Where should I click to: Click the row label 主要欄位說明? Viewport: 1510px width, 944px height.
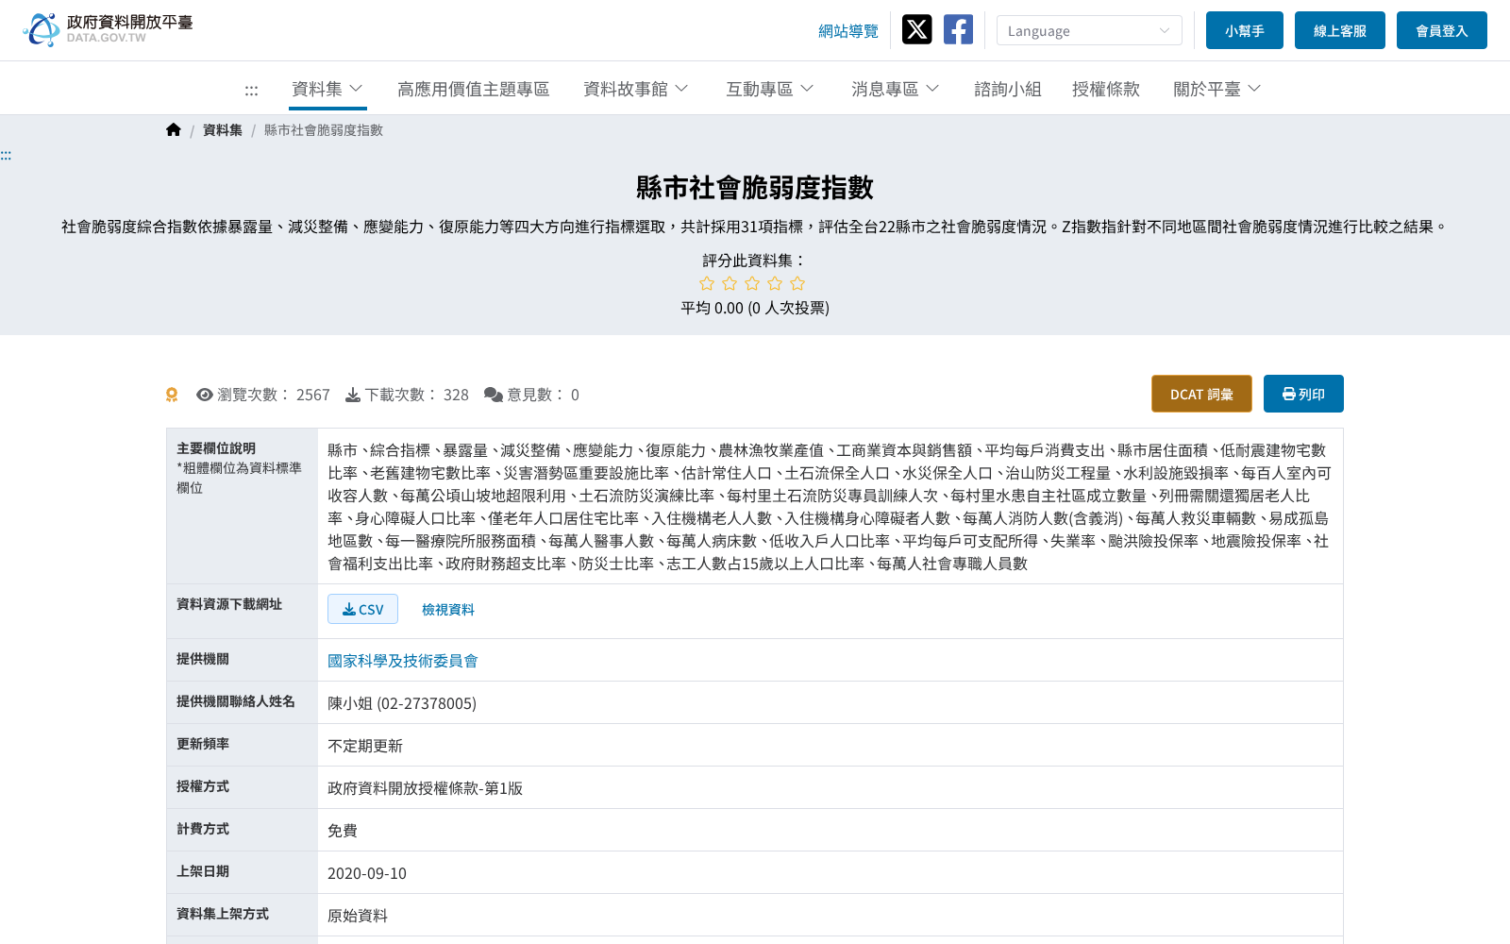(216, 448)
